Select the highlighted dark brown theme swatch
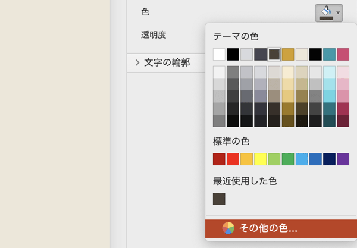357x248 pixels. (x=274, y=54)
